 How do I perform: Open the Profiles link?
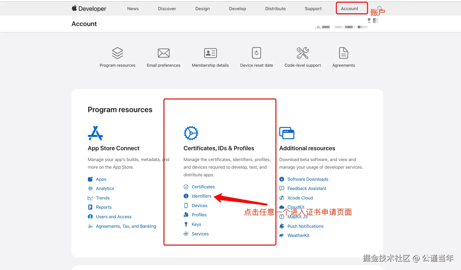coord(199,215)
